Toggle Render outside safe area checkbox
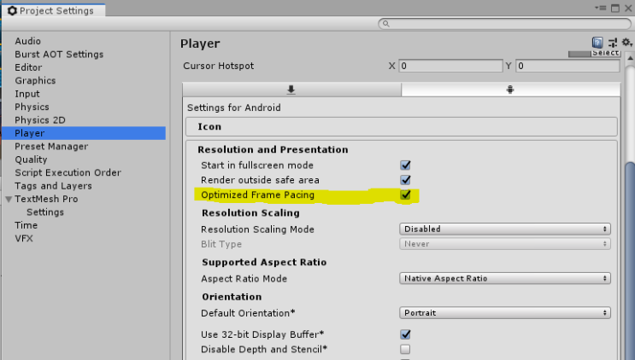Viewport: 635px width, 360px height. click(405, 180)
